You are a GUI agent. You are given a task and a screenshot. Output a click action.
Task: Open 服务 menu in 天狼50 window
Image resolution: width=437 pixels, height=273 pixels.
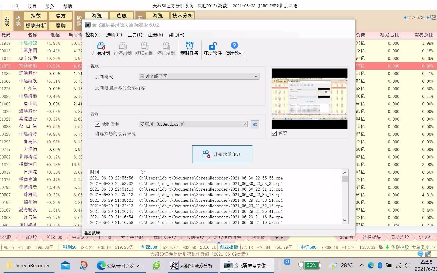(x=50, y=6)
